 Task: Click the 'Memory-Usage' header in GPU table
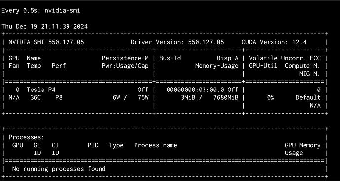(x=217, y=66)
